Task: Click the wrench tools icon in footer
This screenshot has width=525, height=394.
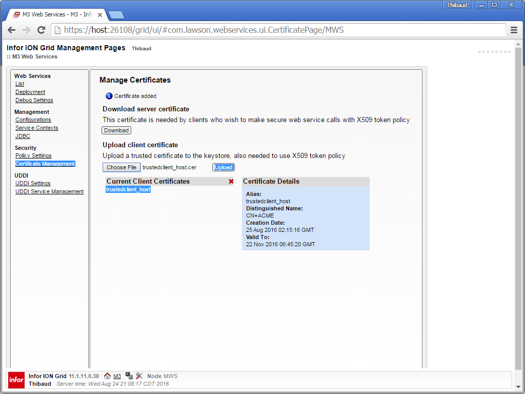Action: (139, 376)
